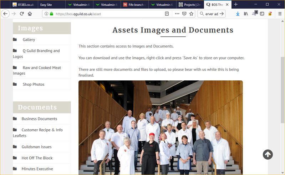Open page actions three-dot menu
Viewport: 285px width, 175px height.
[x=177, y=14]
